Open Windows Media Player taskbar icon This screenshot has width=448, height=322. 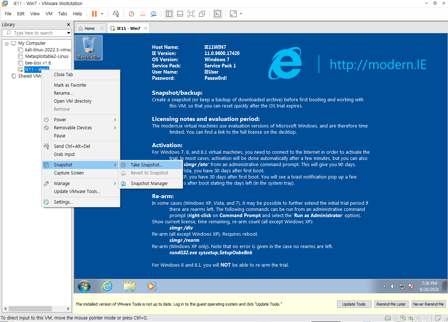coord(152,286)
